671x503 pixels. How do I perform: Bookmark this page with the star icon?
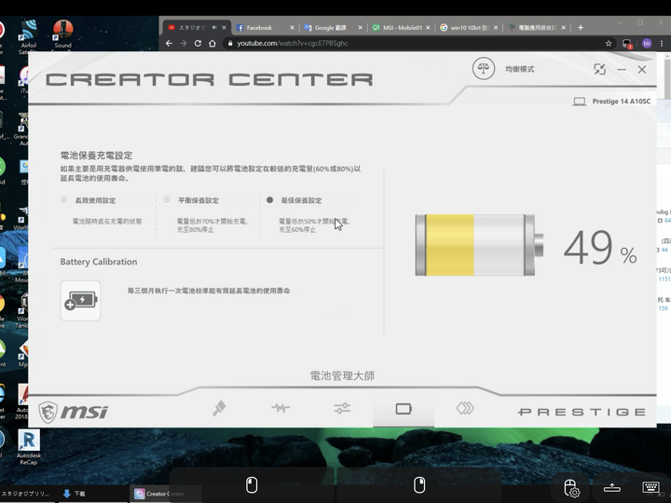click(608, 43)
